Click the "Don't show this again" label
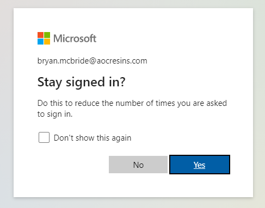Image resolution: width=265 pixels, height=208 pixels. coord(93,138)
